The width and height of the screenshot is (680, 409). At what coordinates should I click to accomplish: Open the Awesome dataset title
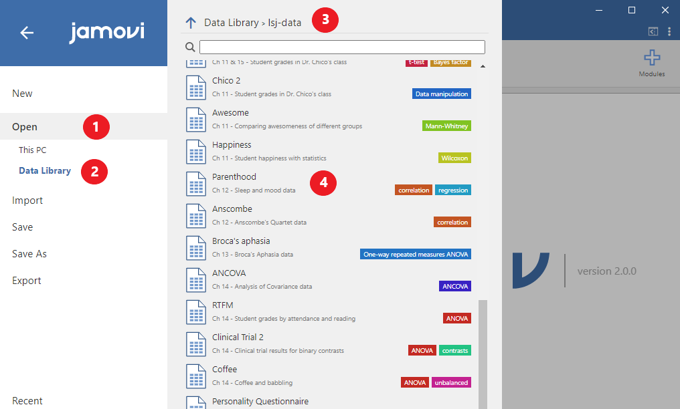(x=230, y=112)
